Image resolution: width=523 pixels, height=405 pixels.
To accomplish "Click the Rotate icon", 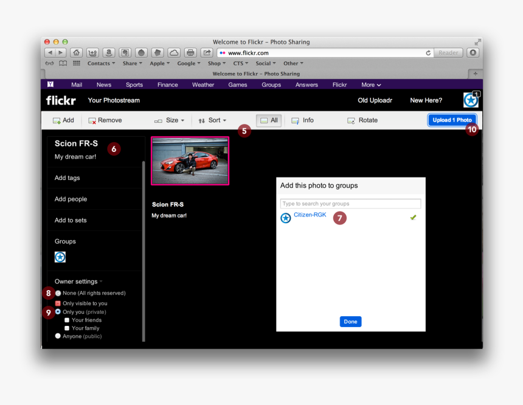I will tap(352, 120).
